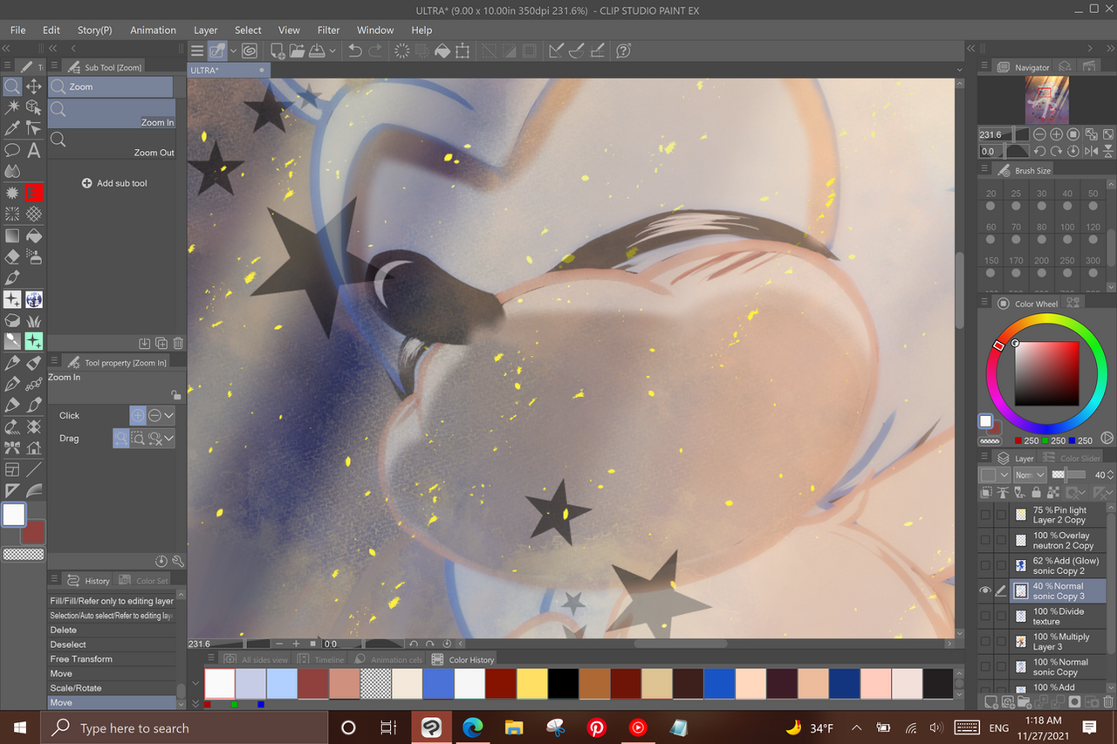Viewport: 1117px width, 744px height.
Task: Adjust the layer opacity slider
Action: 1069,474
